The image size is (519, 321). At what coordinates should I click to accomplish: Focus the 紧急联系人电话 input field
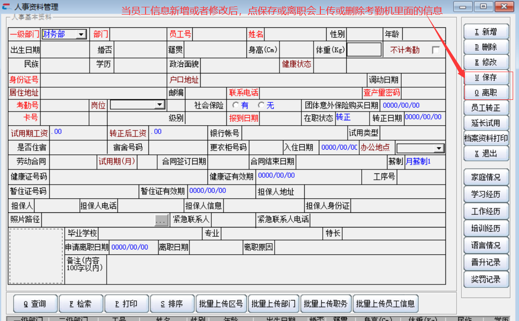tap(377, 219)
